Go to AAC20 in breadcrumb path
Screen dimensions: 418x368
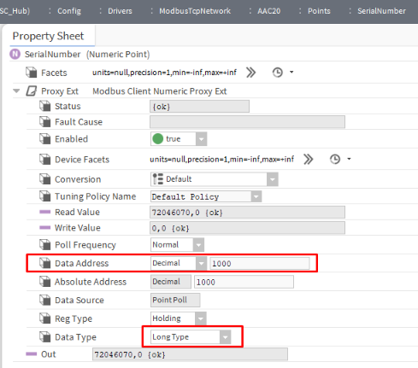(269, 11)
